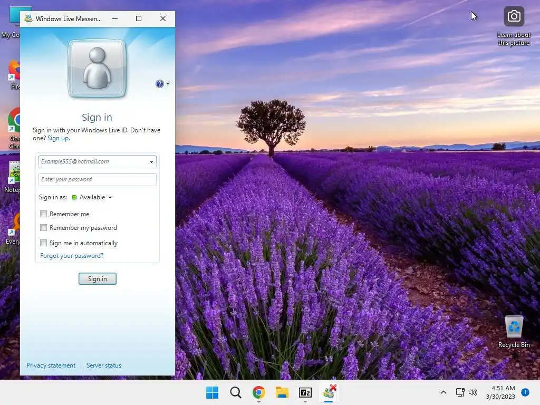Click the green Available status icon

(x=74, y=197)
